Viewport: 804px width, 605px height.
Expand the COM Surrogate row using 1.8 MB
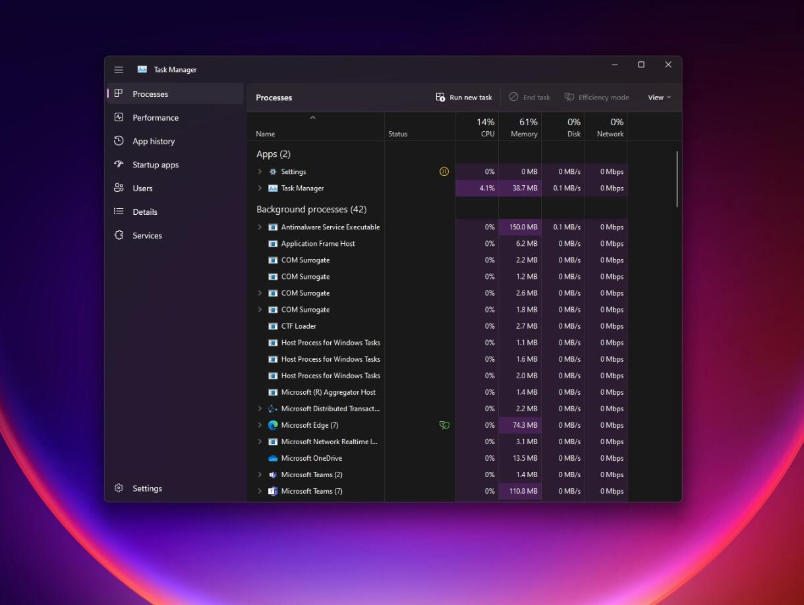[260, 310]
